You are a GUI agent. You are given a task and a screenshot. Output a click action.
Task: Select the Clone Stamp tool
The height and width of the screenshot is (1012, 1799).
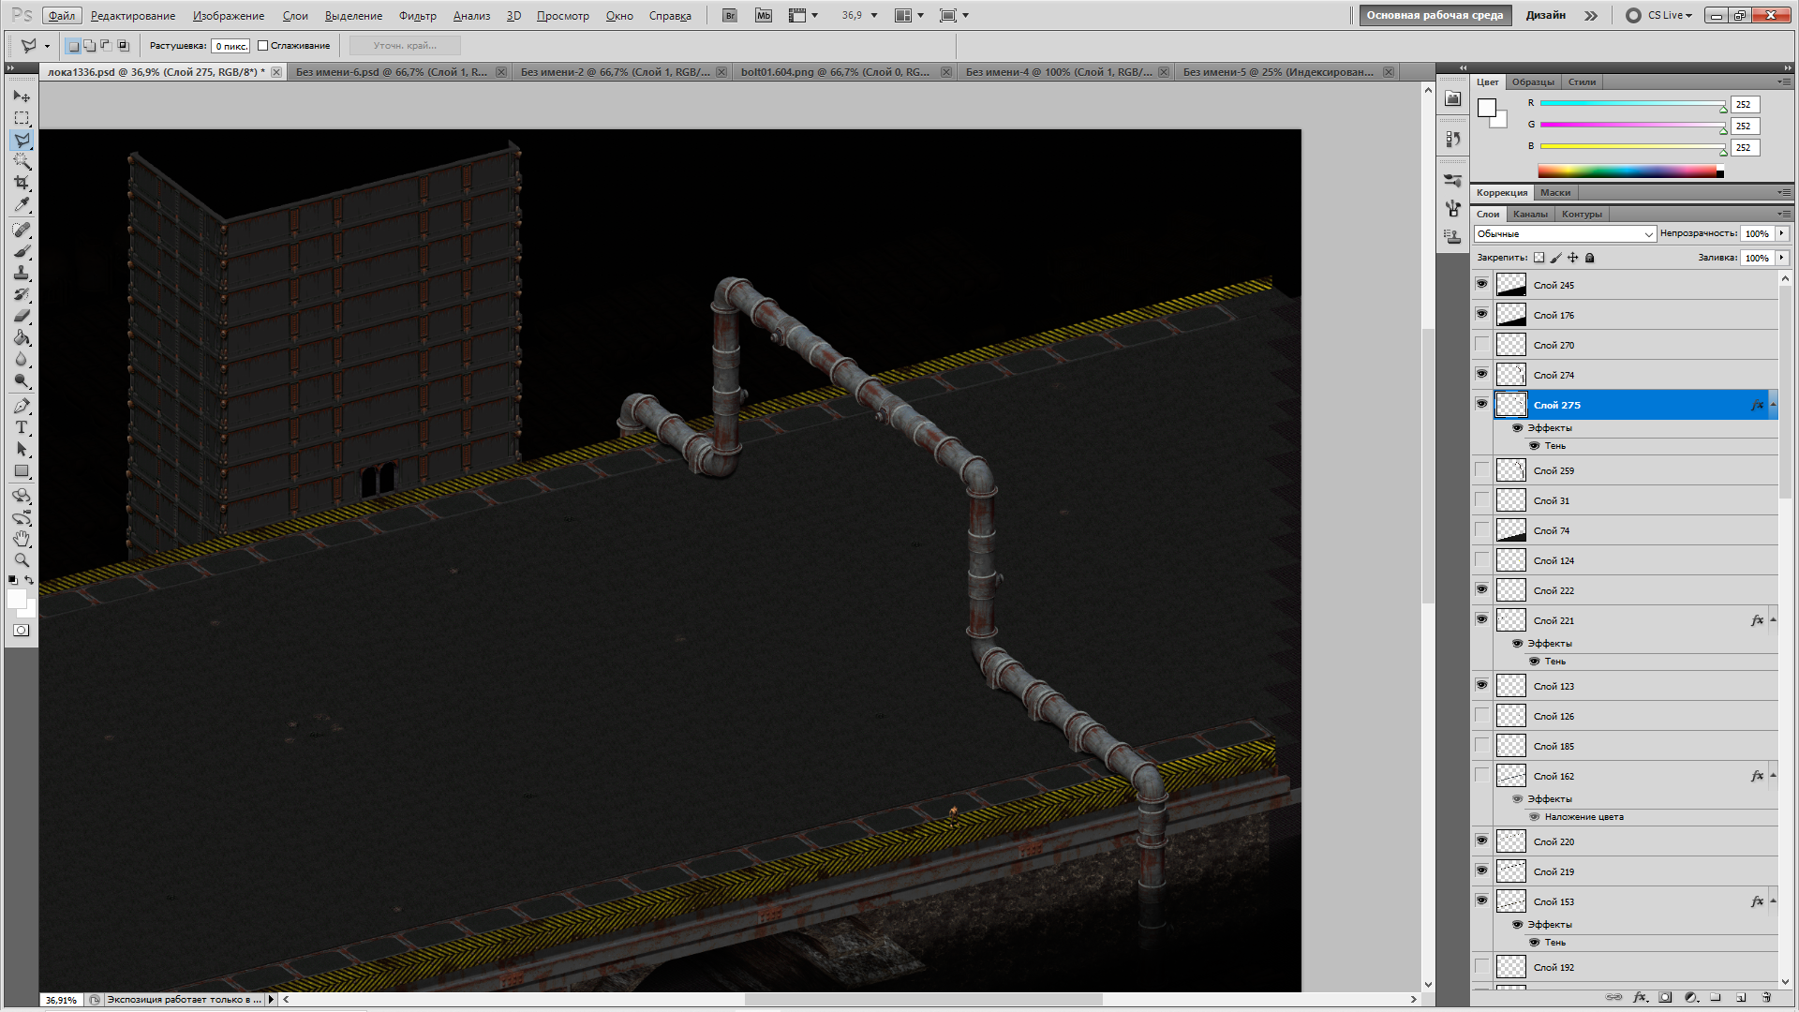tap(22, 273)
